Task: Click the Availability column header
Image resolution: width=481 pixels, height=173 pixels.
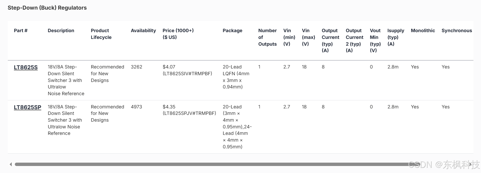Action: point(143,31)
